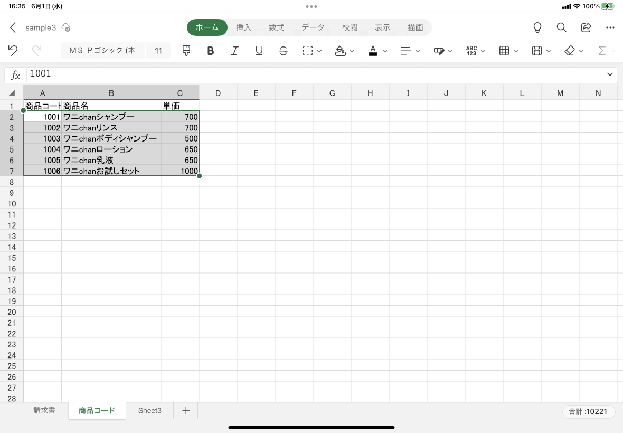Switch to the ホーム tab
The image size is (623, 433).
(x=207, y=27)
